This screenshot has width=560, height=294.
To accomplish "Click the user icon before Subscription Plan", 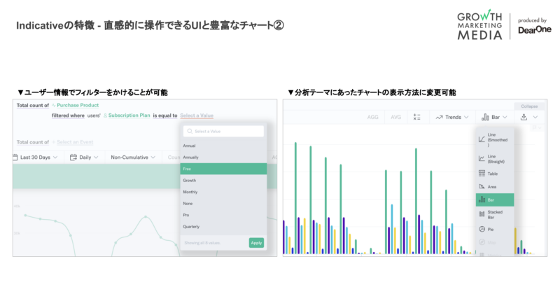I will click(106, 115).
